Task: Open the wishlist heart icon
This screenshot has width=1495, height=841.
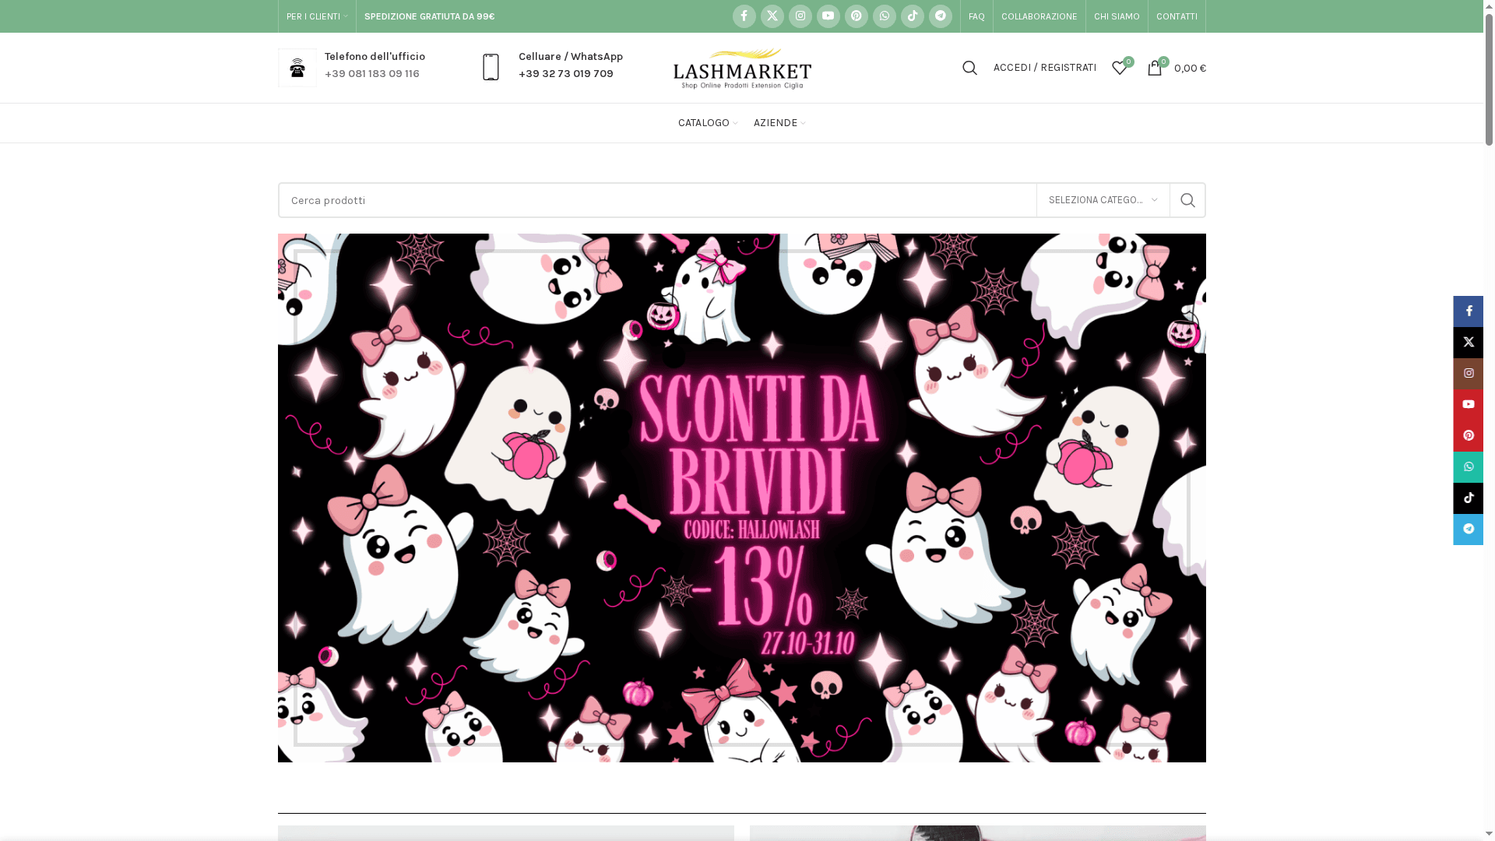Action: (x=1119, y=69)
